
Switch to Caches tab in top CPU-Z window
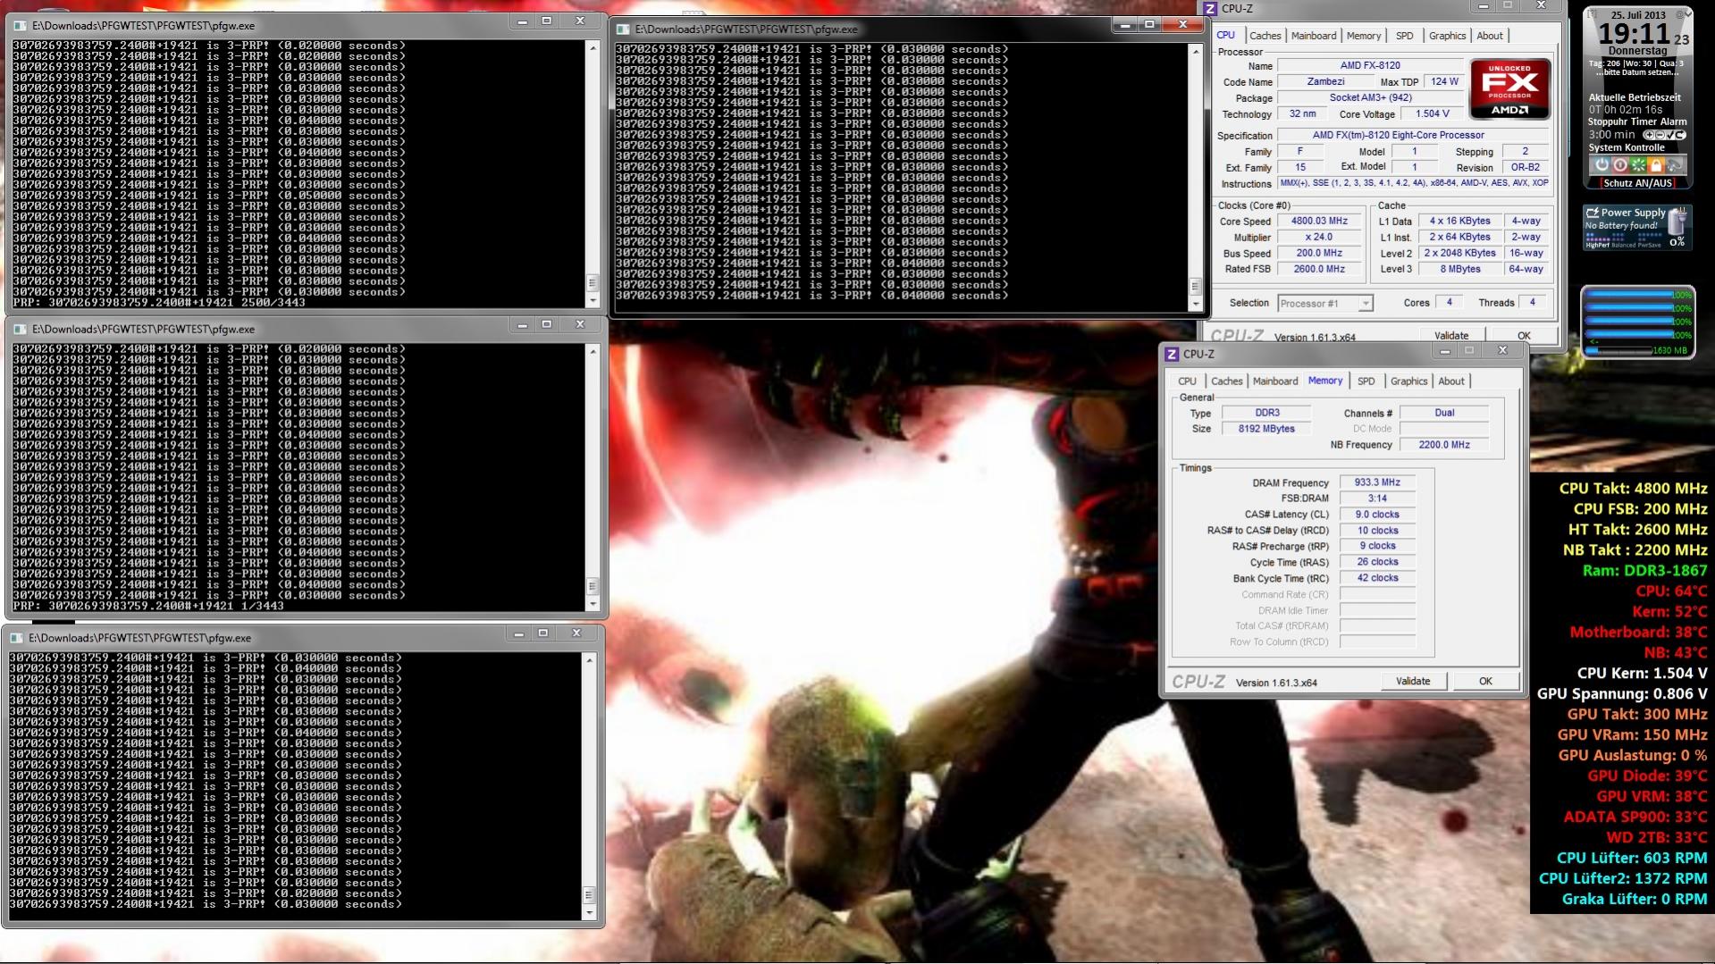[x=1265, y=36]
